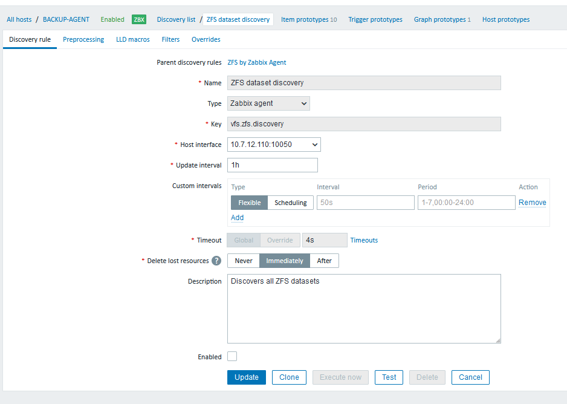
Task: Click the Timeout 4s field
Action: 325,240
